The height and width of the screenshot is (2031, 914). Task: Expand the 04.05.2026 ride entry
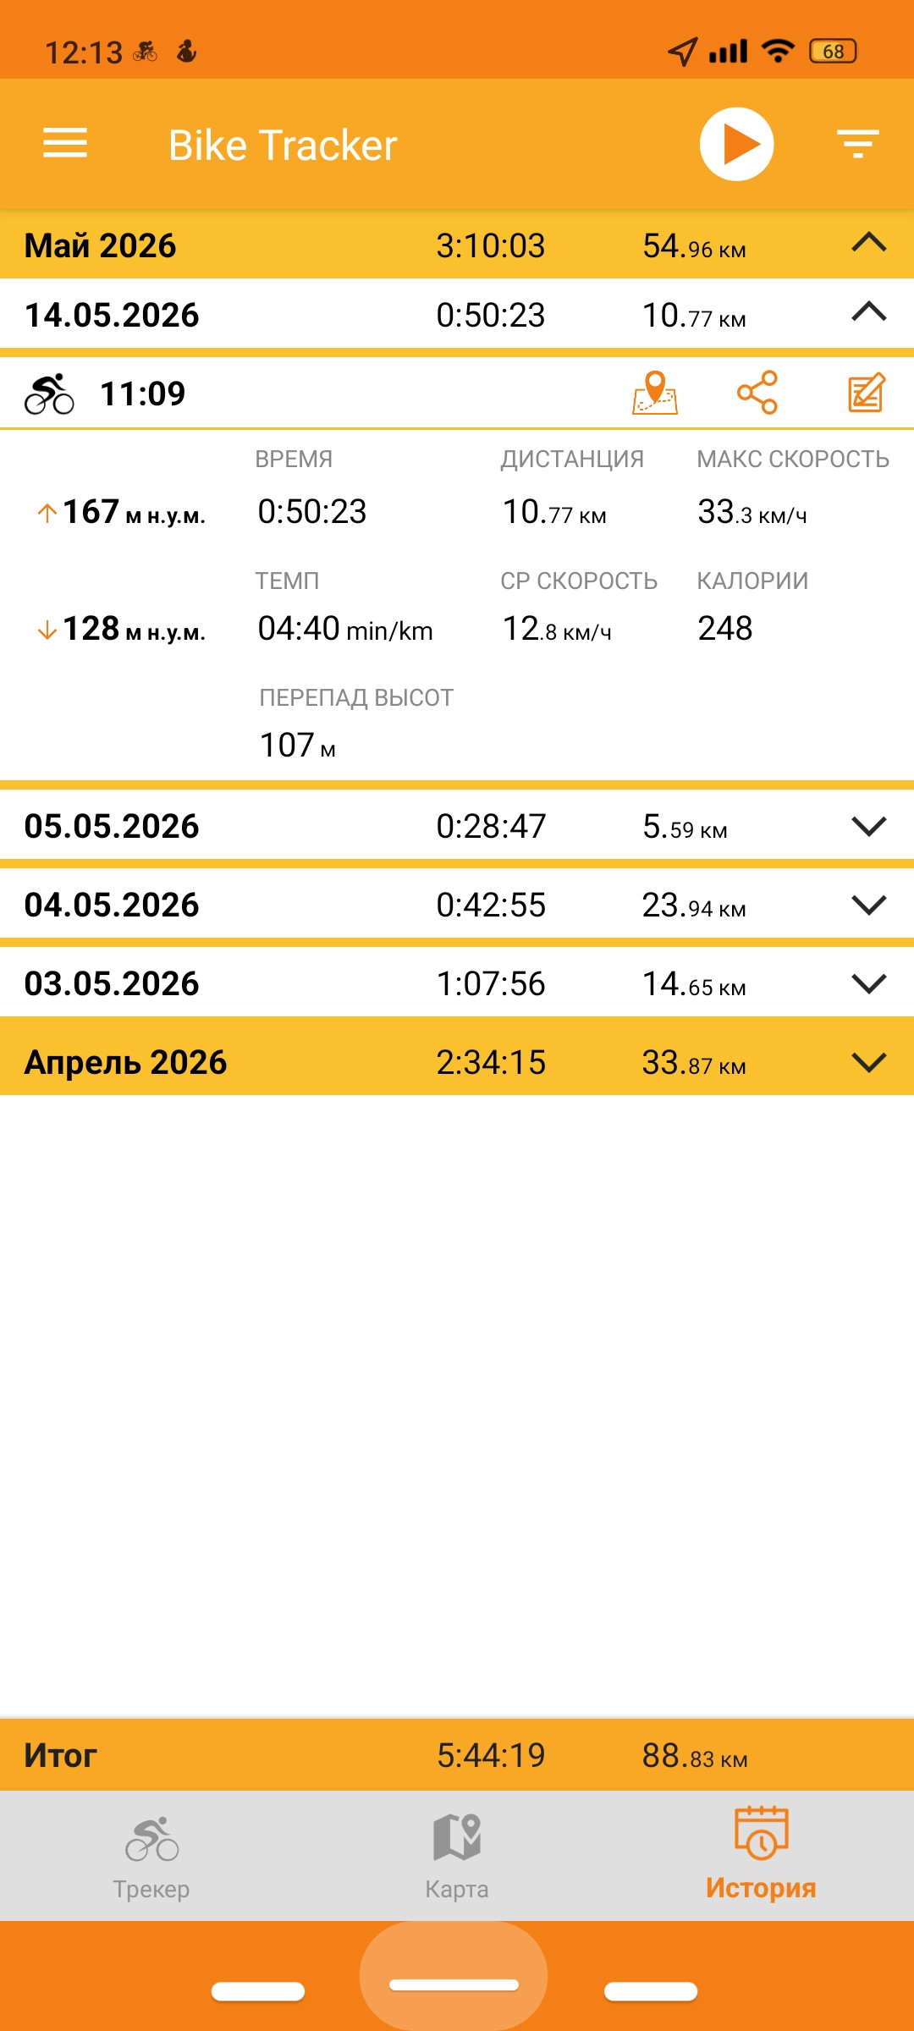click(x=869, y=905)
